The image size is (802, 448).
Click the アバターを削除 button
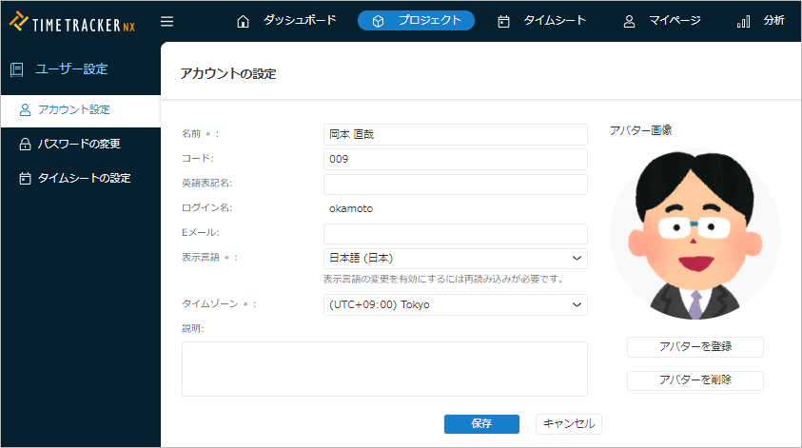(694, 380)
